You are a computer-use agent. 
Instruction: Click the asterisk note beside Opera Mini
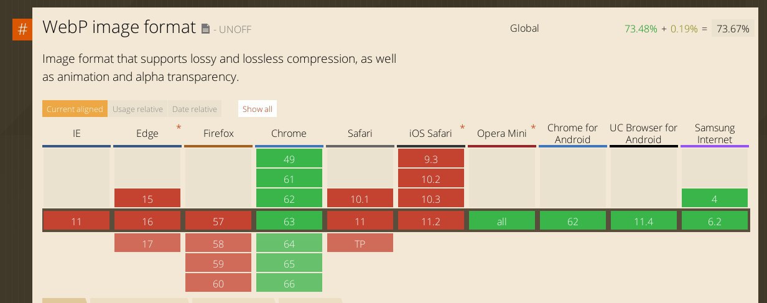533,128
